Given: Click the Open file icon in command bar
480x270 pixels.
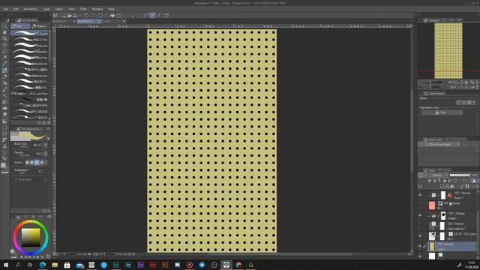Looking at the screenshot, I should coord(69,15).
